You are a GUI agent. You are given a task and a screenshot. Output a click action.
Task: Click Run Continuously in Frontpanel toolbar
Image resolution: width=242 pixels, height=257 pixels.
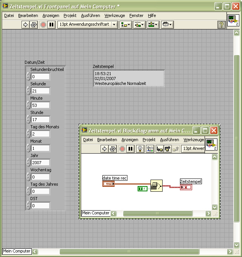34,25
